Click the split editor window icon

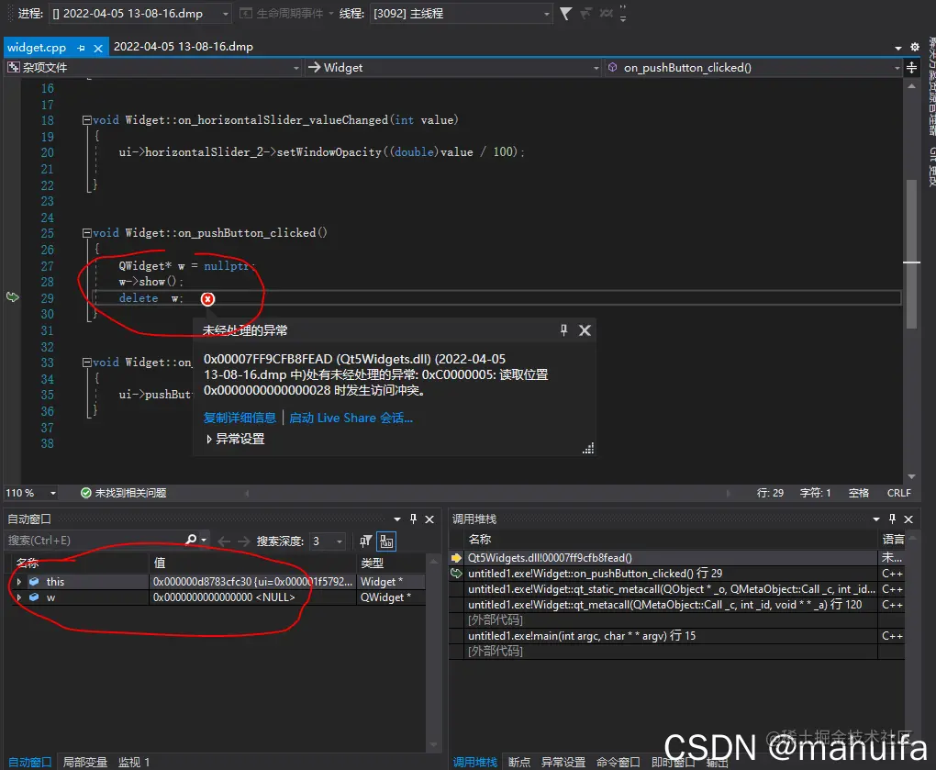tap(911, 67)
